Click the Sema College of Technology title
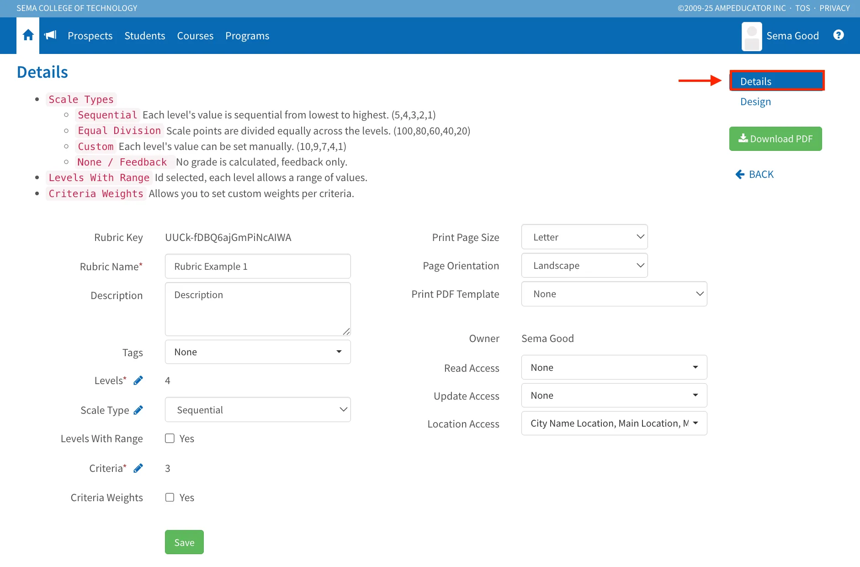The width and height of the screenshot is (860, 567). click(77, 8)
